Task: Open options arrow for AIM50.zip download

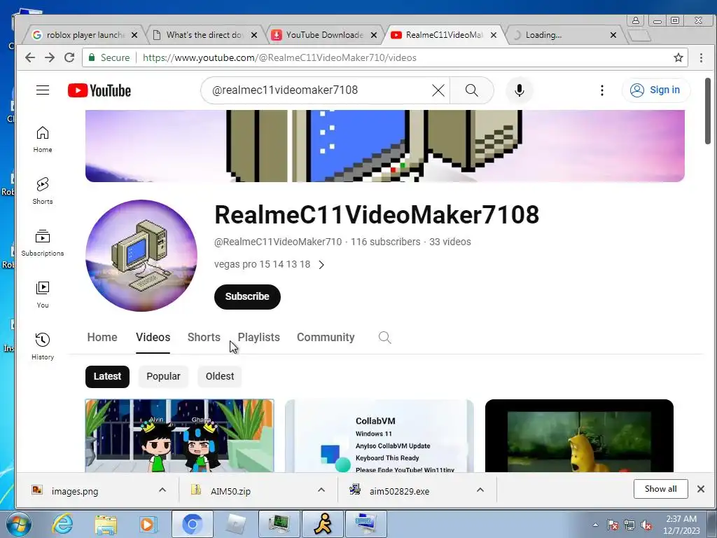Action: click(x=321, y=490)
